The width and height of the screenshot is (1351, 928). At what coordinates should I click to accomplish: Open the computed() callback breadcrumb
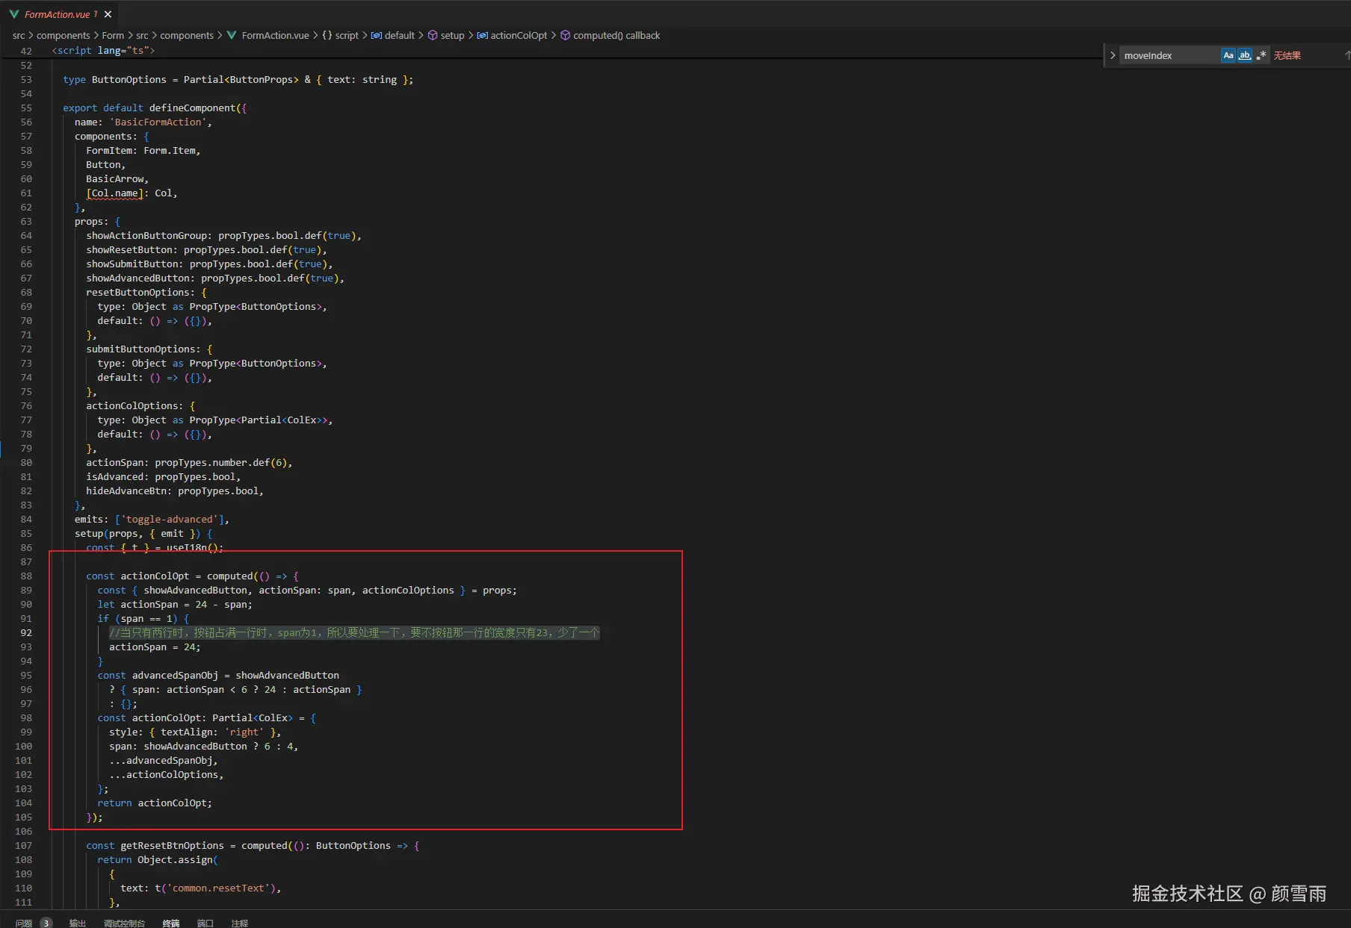click(616, 35)
